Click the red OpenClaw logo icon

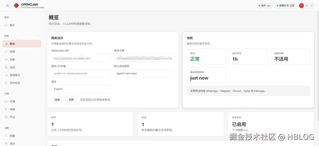pyautogui.click(x=16, y=6)
